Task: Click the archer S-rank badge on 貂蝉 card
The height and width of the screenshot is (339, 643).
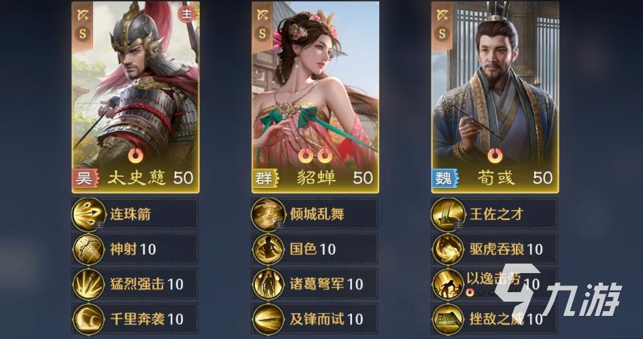Action: pos(262,24)
